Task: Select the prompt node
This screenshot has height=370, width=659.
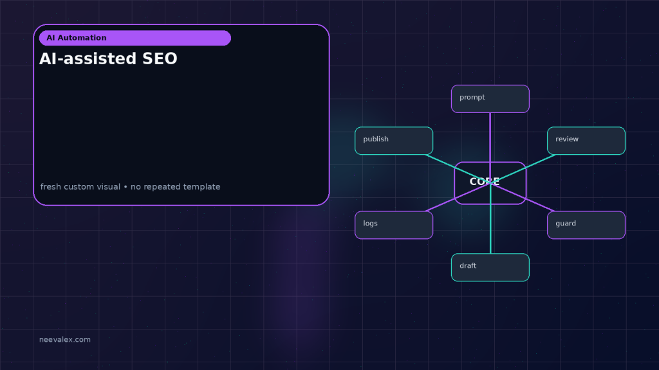Action: tap(490, 99)
